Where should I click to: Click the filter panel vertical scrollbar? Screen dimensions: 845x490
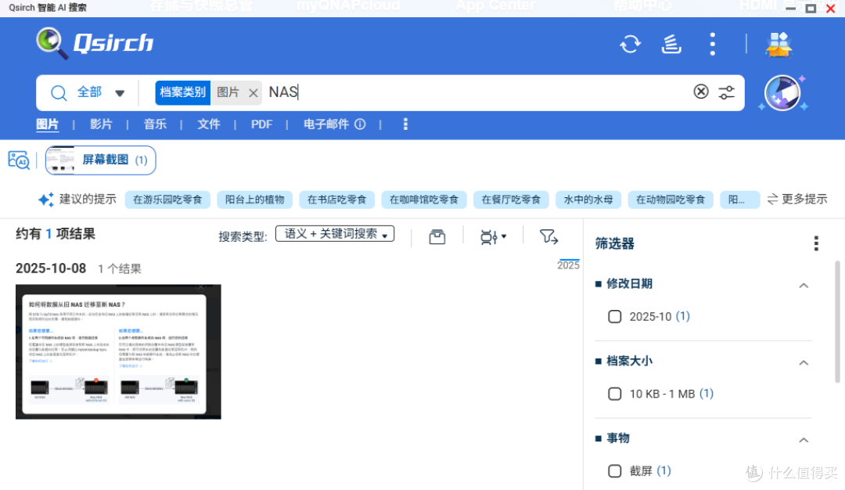[x=837, y=322]
